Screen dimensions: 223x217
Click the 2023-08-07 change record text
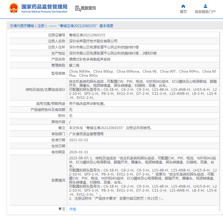pos(143,178)
